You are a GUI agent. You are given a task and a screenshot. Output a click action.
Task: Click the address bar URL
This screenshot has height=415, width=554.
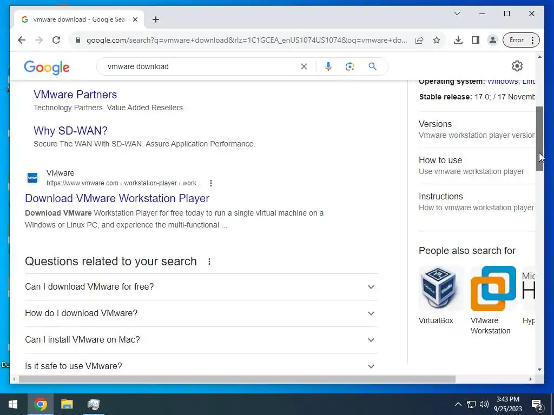point(247,40)
